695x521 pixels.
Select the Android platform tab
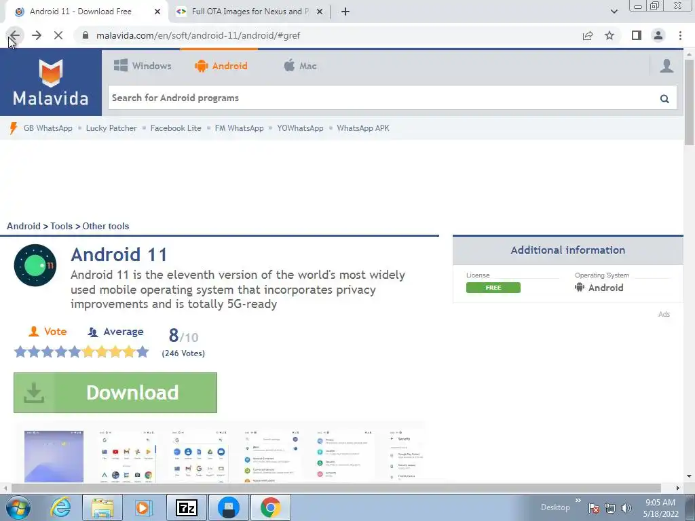[221, 66]
